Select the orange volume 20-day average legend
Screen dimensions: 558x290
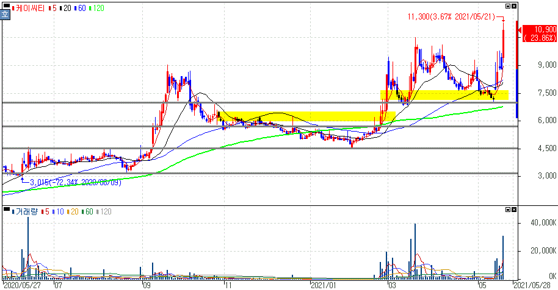tap(73, 212)
